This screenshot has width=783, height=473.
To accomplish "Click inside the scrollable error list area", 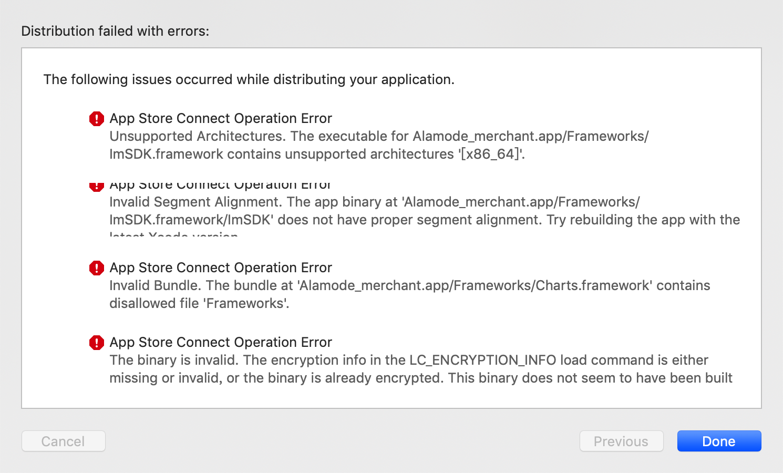I will tap(391, 236).
